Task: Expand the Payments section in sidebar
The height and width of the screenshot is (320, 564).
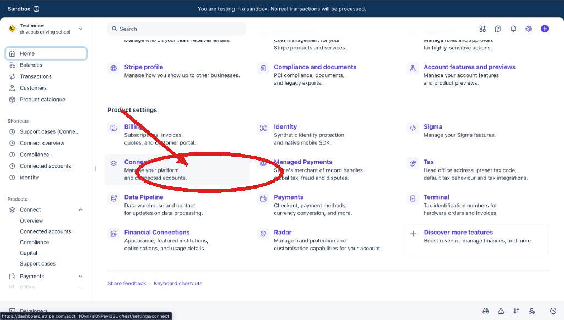Action: point(80,276)
